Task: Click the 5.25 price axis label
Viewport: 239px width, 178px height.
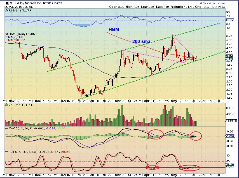Action: pyautogui.click(x=229, y=36)
